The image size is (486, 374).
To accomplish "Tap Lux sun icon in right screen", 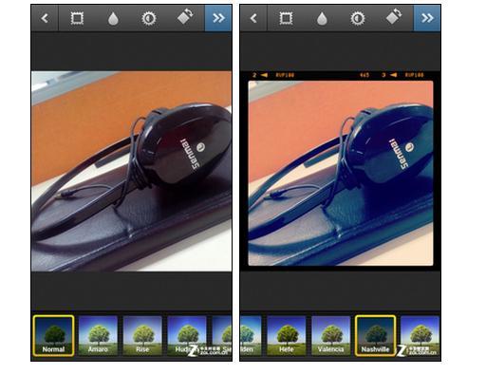I will (x=358, y=18).
